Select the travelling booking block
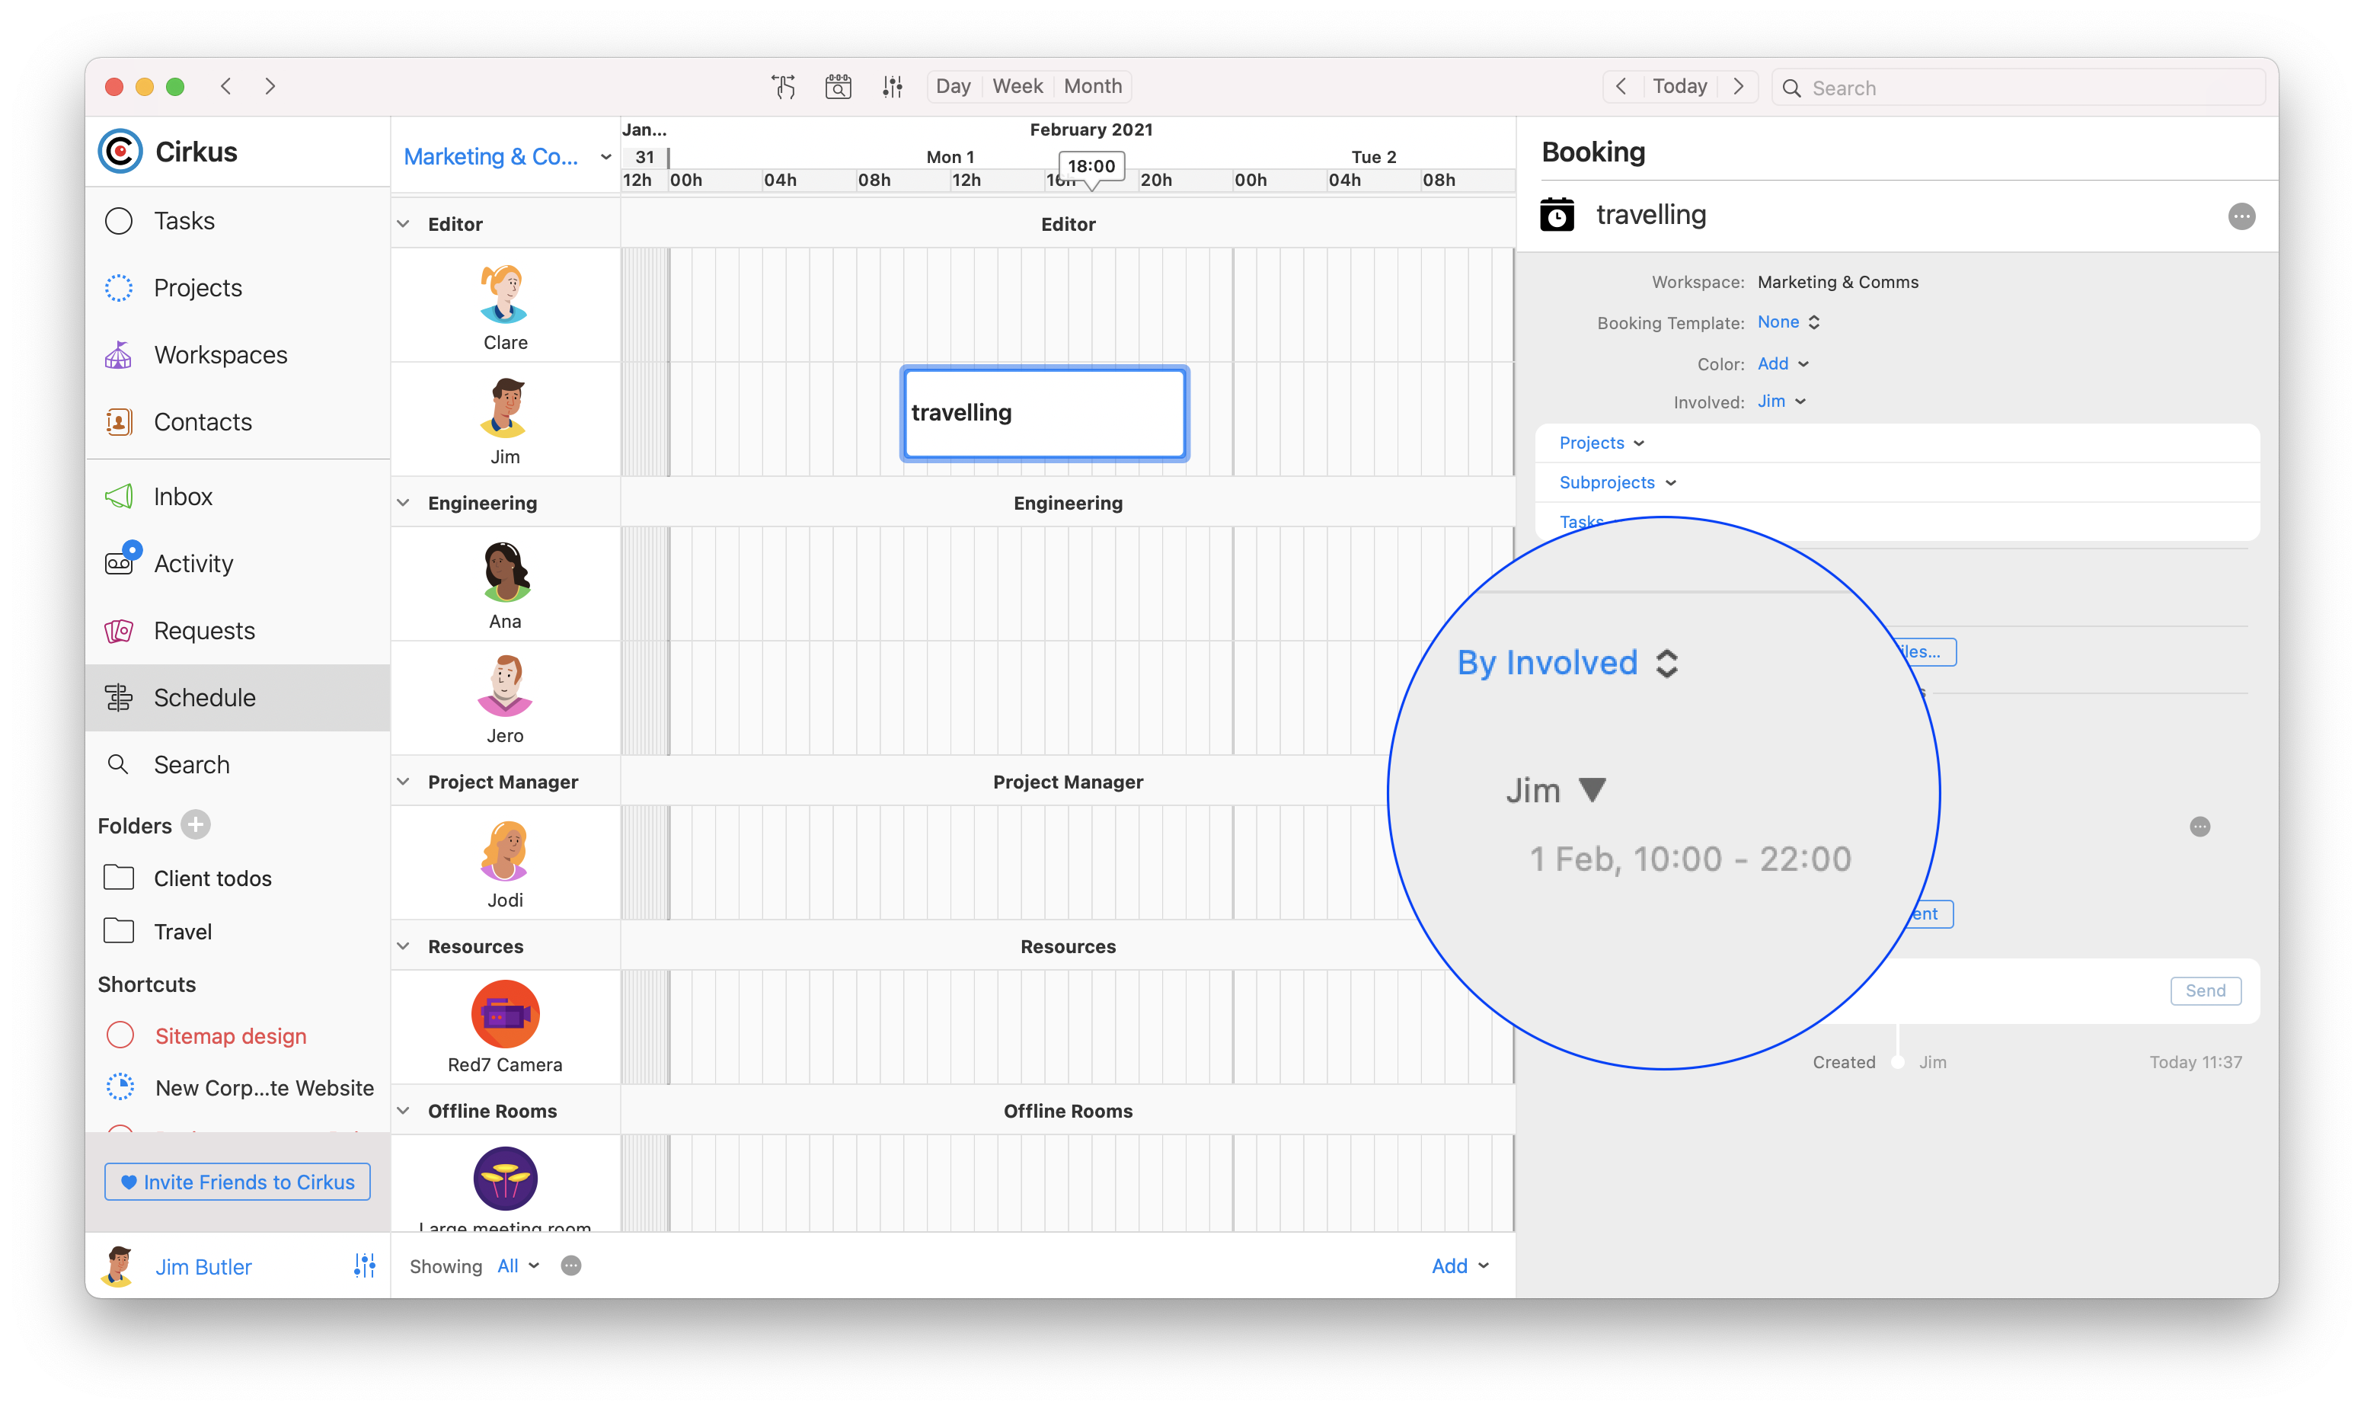The width and height of the screenshot is (2364, 1411). point(1044,414)
